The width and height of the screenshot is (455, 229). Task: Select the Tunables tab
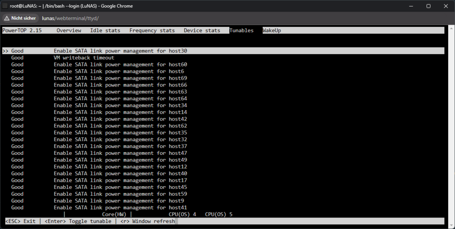pos(242,31)
